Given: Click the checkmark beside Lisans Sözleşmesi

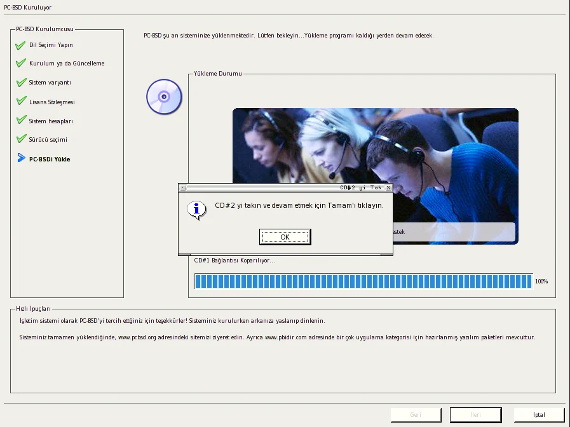Looking at the screenshot, I should (x=21, y=101).
